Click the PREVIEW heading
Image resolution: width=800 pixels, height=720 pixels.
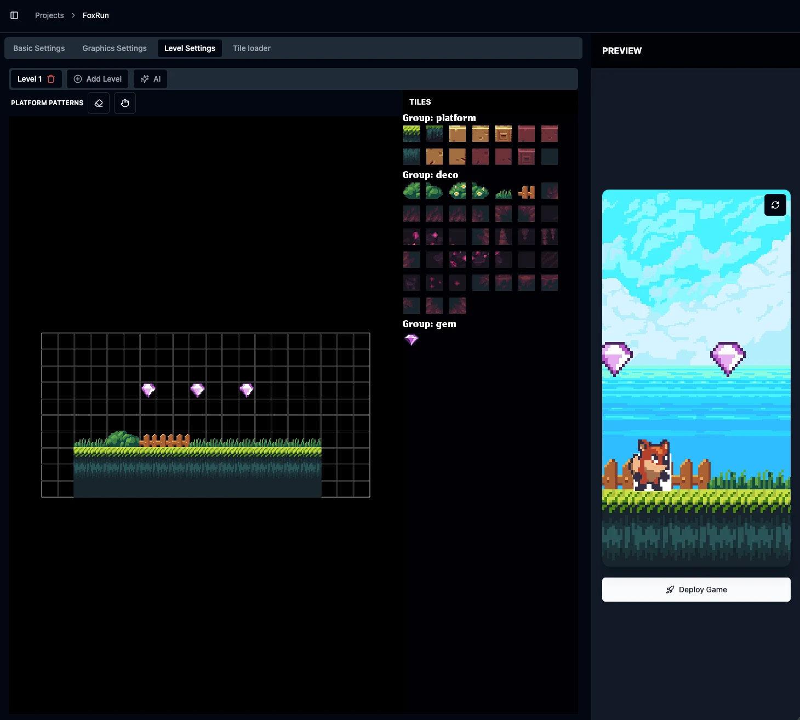(622, 50)
